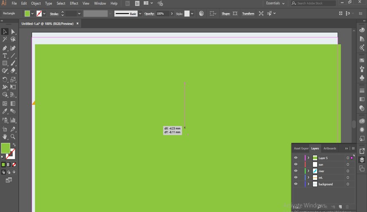Click the Shape properties link
The height and width of the screenshot is (212, 367).
tap(226, 14)
